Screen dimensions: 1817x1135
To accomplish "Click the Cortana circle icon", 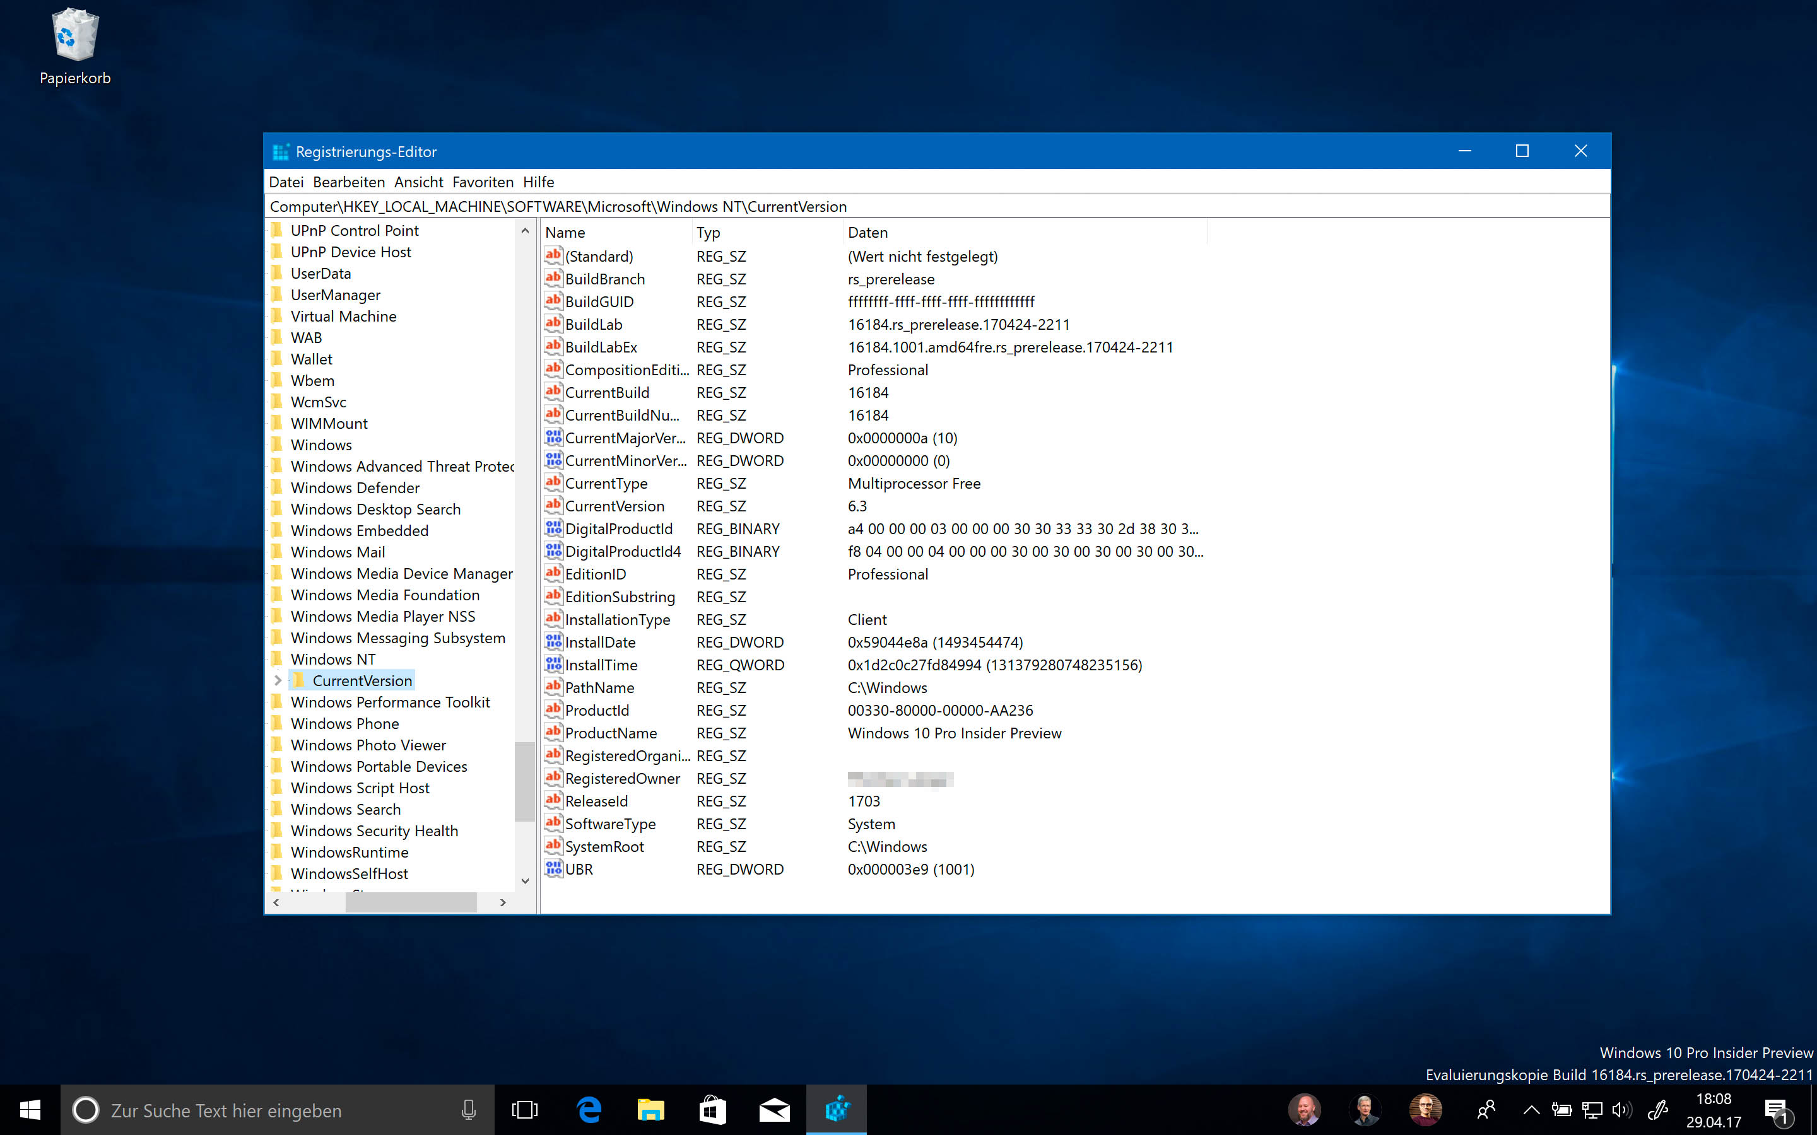I will (86, 1110).
